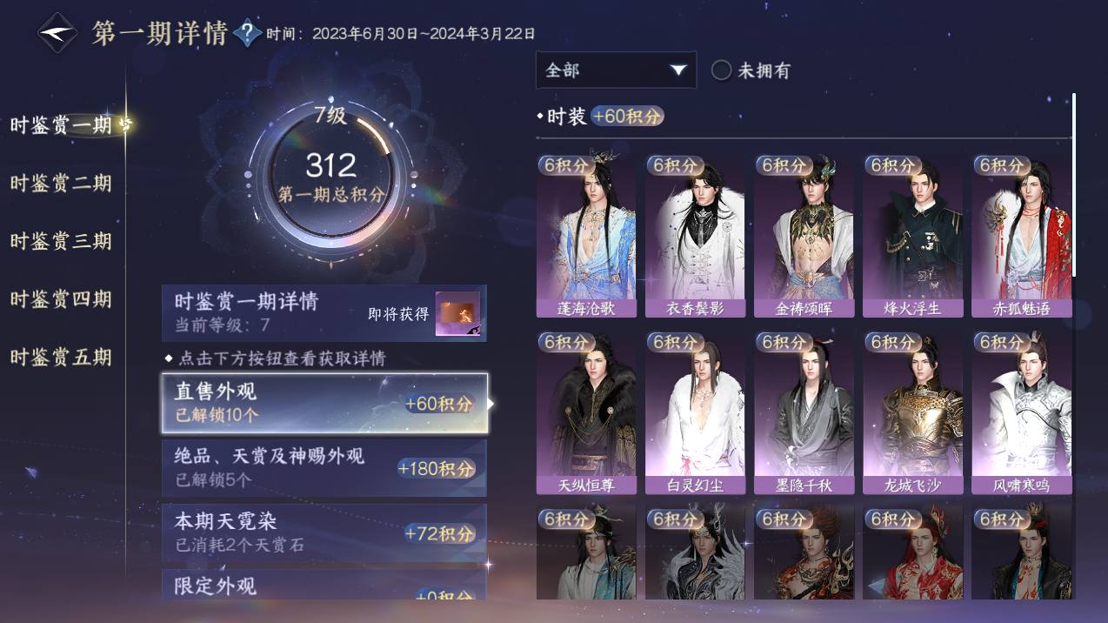Screen dimensions: 1108x623
Task: Select the 赤狐魅语 outfit card
Action: pos(1021,236)
